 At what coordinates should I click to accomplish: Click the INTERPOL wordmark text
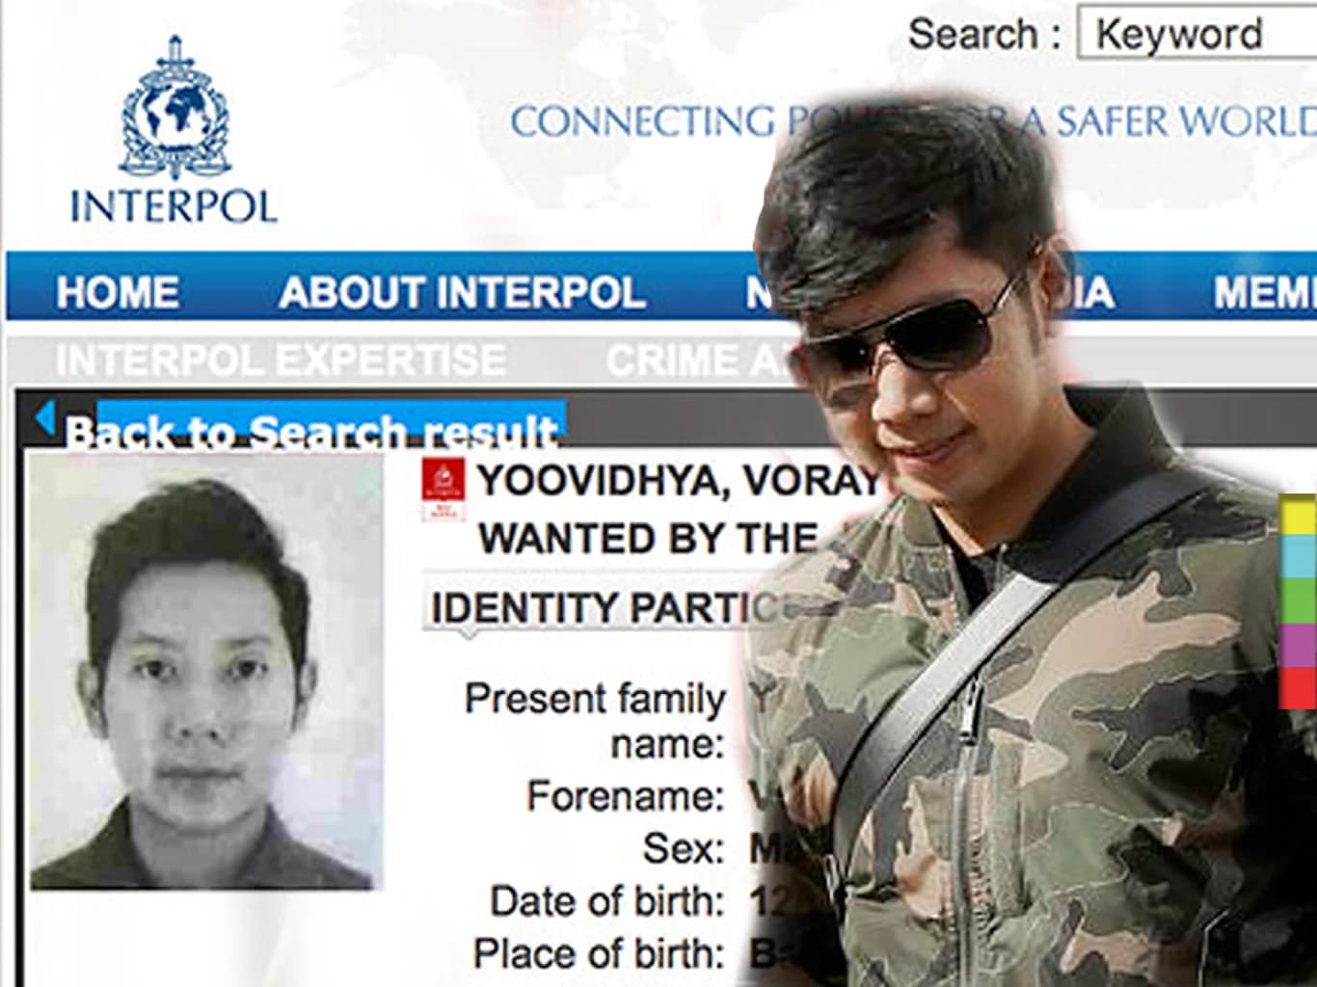[x=174, y=206]
